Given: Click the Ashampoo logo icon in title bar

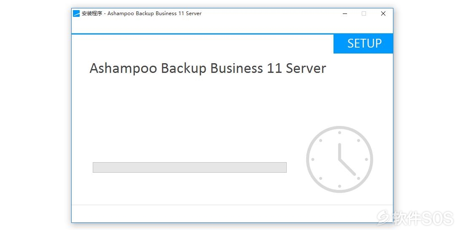Looking at the screenshot, I should 76,13.
